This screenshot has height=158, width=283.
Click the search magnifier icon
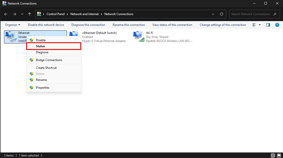pos(275,14)
